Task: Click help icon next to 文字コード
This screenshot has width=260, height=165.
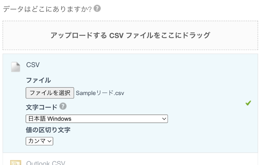Action: (x=63, y=106)
